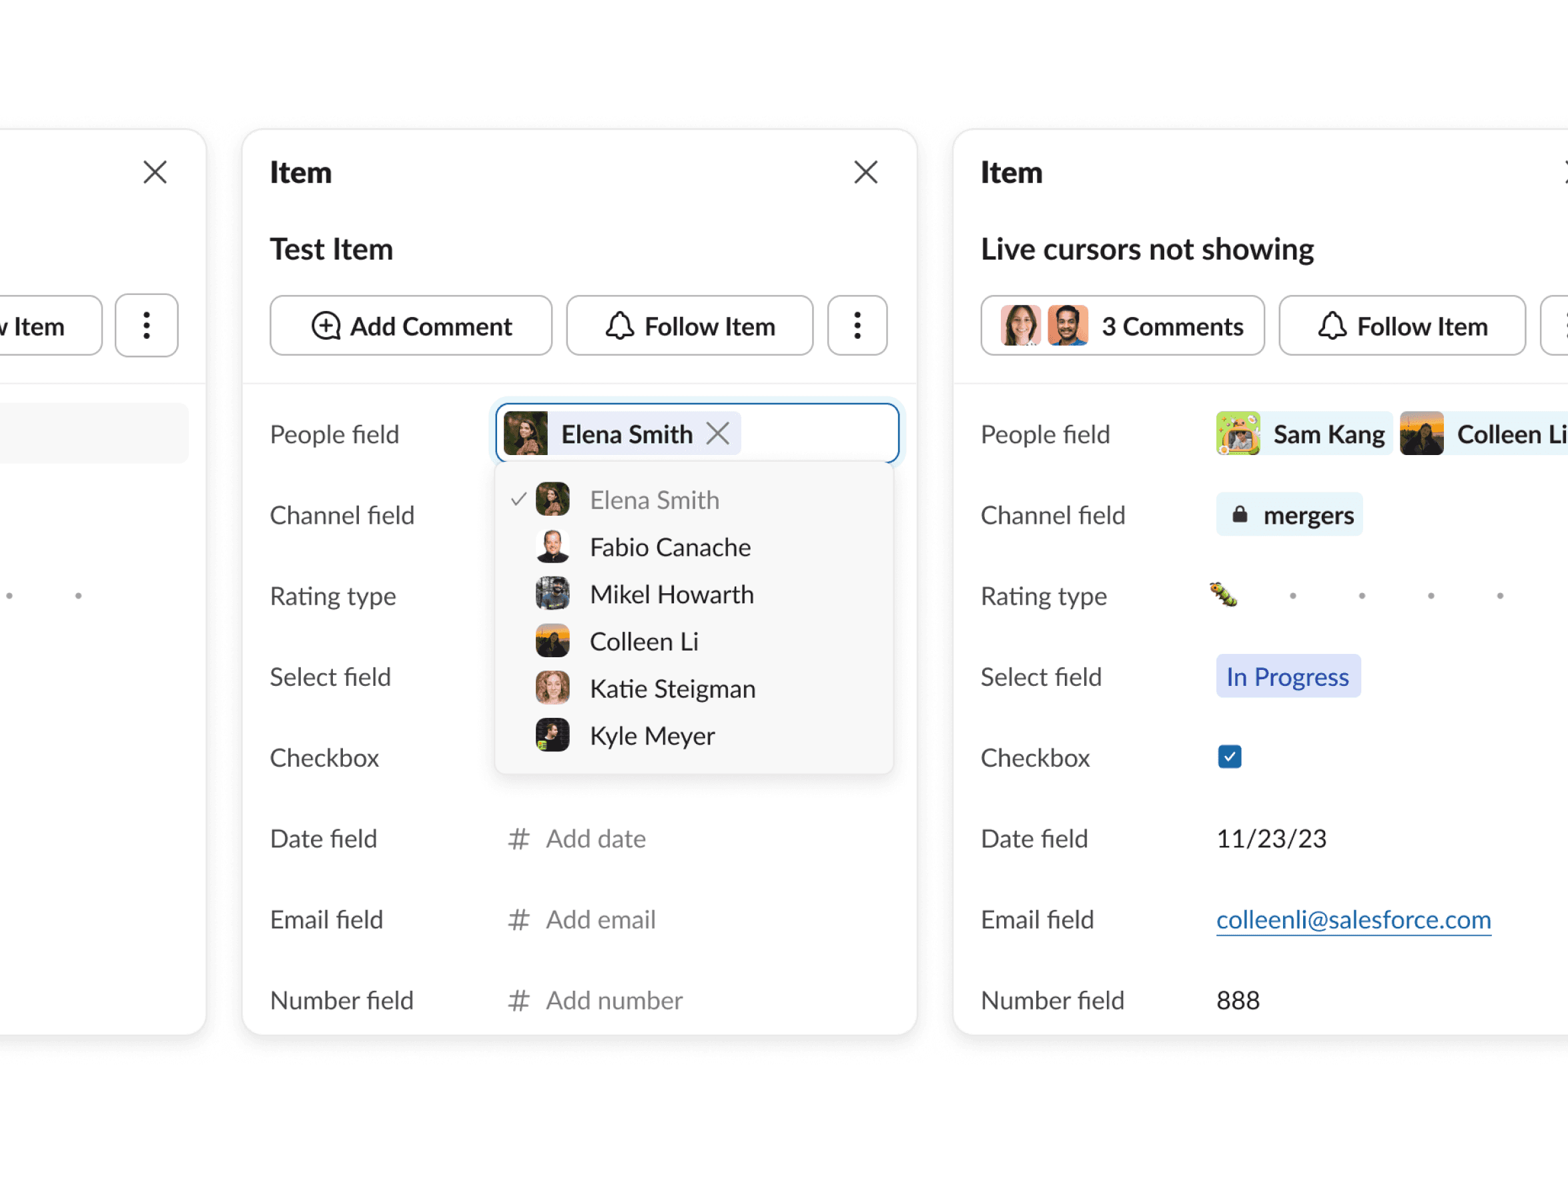Click Sam Kang's avatar in People field
1568x1177 pixels.
coord(1238,433)
